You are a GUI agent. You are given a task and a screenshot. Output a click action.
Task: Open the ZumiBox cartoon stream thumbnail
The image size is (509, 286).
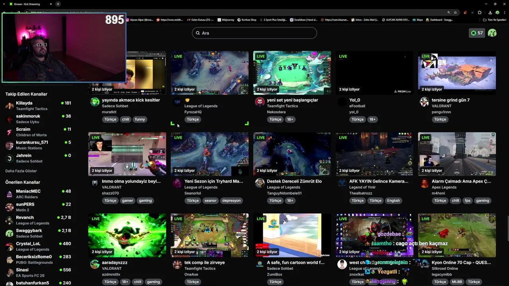(x=292, y=235)
